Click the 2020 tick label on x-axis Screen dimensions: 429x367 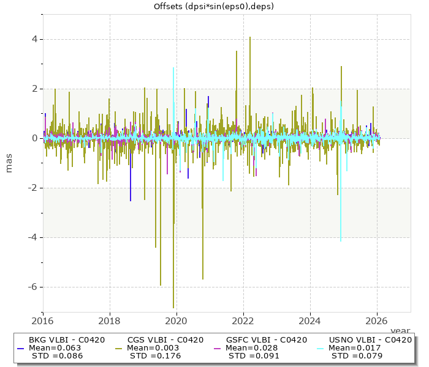(177, 321)
